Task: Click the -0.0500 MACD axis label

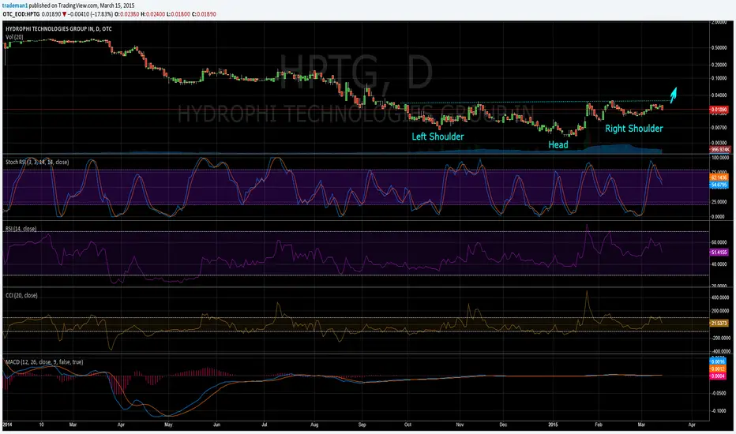Action: click(720, 393)
